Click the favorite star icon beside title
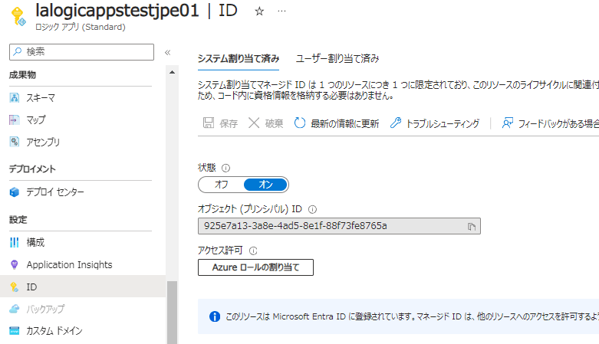Viewport: 599px width, 344px height. (259, 11)
